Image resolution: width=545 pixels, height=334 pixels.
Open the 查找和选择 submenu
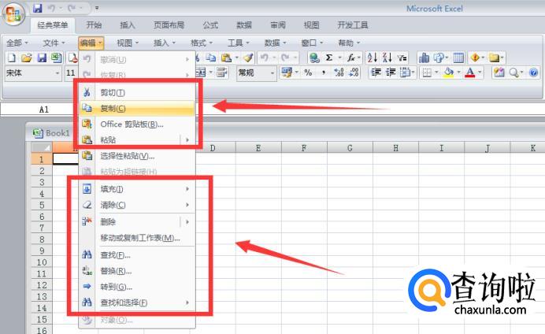coord(137,302)
